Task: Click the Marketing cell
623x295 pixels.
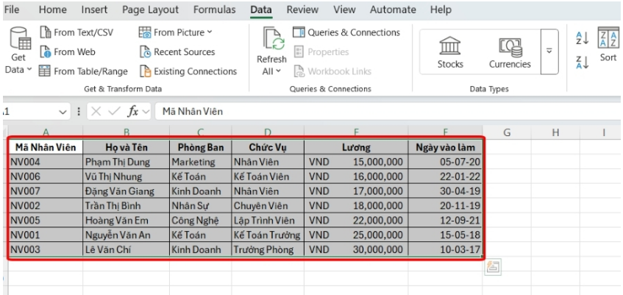Action: point(201,162)
